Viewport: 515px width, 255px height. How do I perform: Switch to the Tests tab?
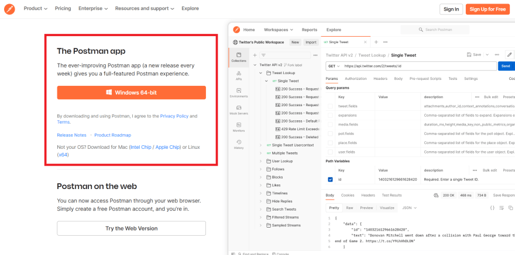click(x=452, y=79)
